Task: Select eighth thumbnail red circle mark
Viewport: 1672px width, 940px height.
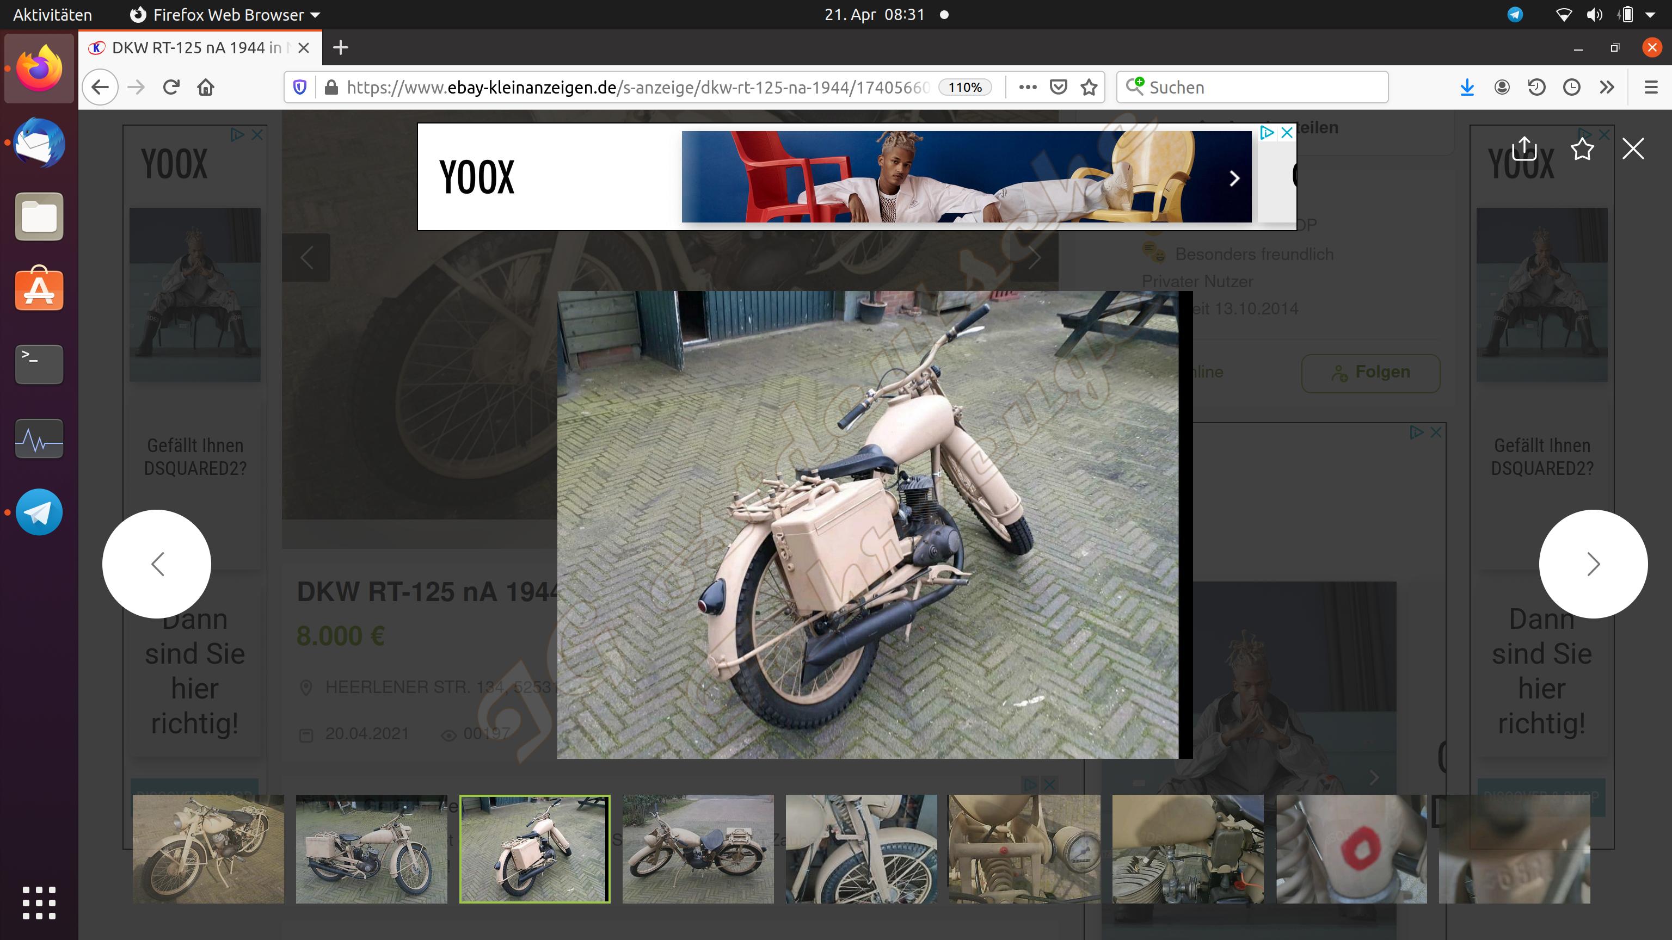Action: pyautogui.click(x=1351, y=849)
